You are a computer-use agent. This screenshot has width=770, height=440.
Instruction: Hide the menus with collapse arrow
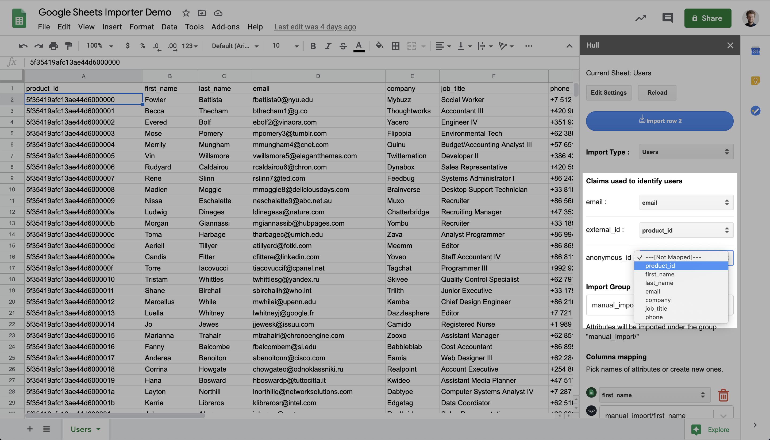click(x=569, y=46)
